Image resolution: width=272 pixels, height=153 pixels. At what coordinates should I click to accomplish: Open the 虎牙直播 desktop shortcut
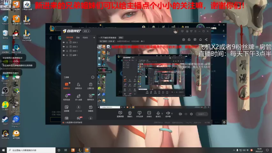16,135
